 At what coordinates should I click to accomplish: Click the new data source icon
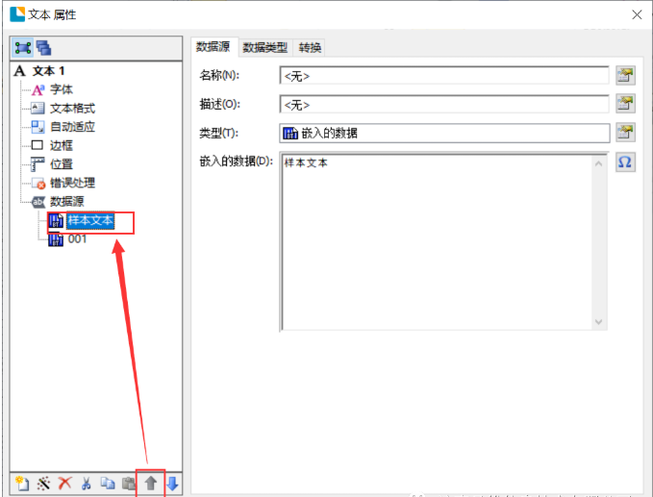click(x=22, y=484)
